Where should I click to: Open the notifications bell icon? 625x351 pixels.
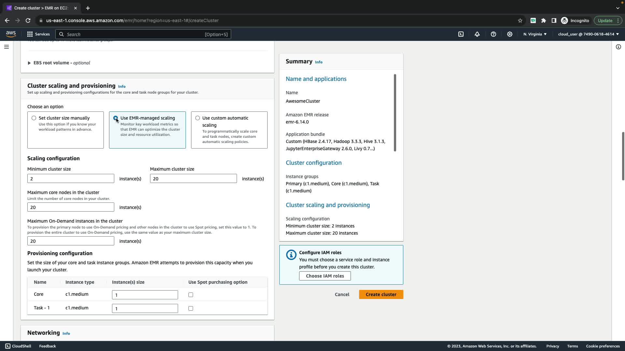[x=477, y=34]
